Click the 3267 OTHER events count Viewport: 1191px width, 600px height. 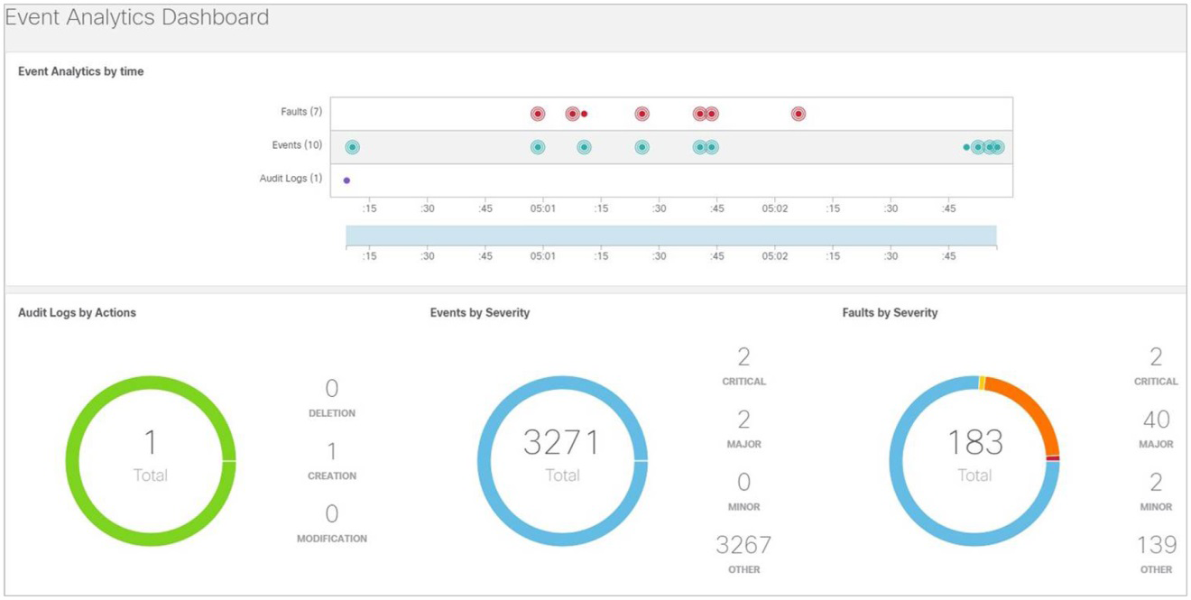743,555
